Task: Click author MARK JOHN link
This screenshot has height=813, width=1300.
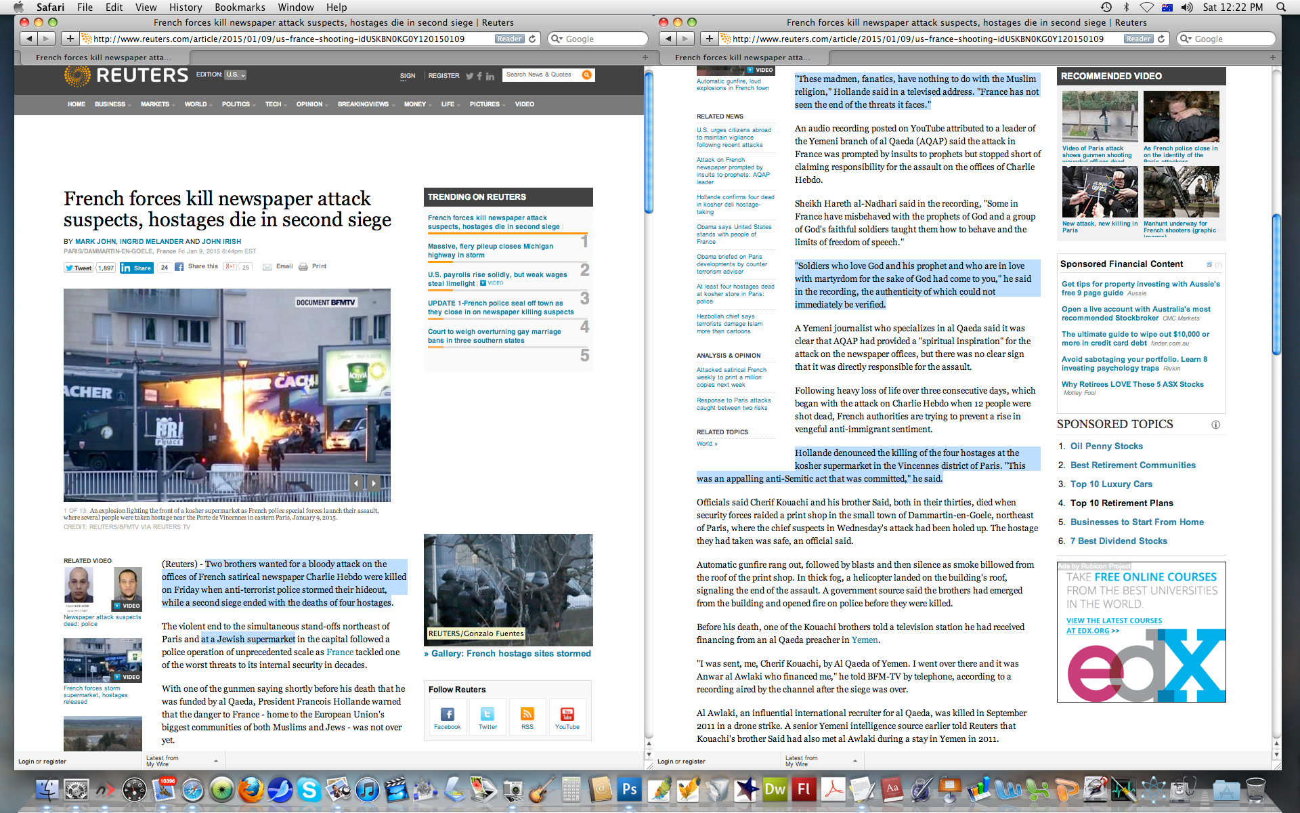Action: point(95,242)
